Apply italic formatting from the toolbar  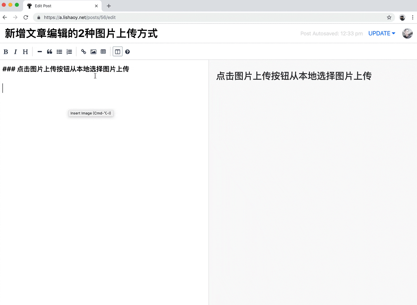pos(15,52)
